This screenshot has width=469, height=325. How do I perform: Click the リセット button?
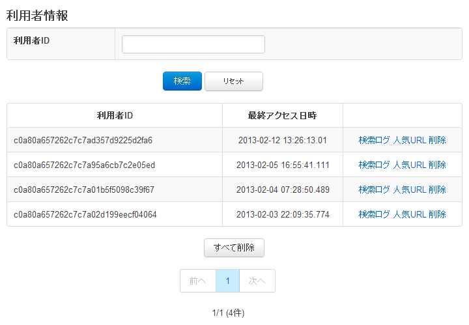pos(234,81)
